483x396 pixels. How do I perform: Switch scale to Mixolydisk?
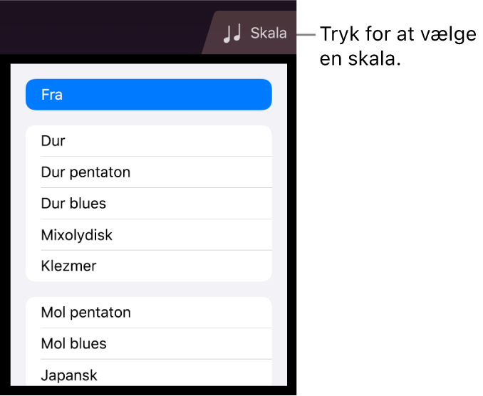(148, 235)
